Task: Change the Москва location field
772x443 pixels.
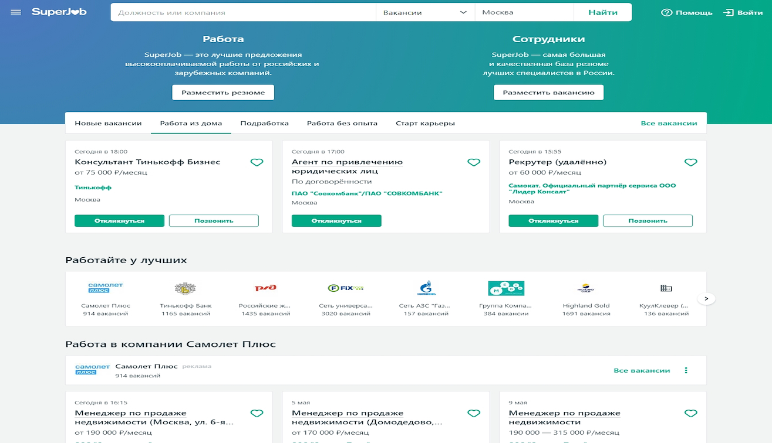Action: [524, 12]
